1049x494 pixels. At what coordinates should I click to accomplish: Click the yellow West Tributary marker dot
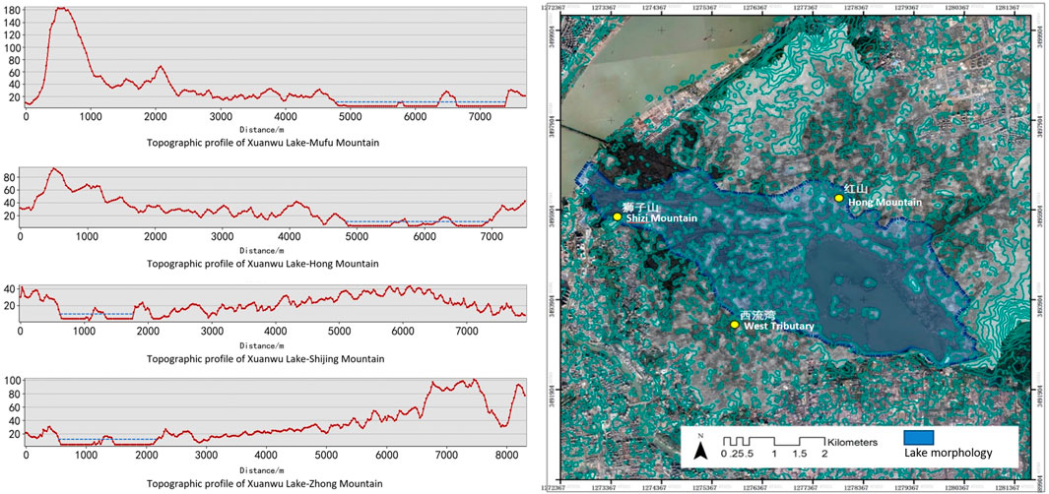pos(735,324)
